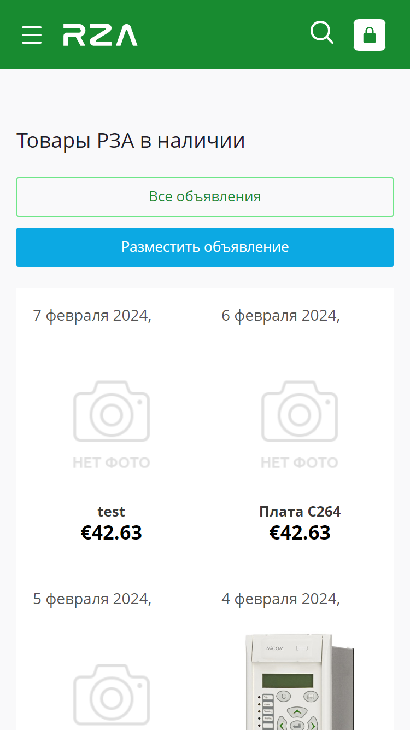Select the €42.63 price under Плата C264

click(x=300, y=532)
